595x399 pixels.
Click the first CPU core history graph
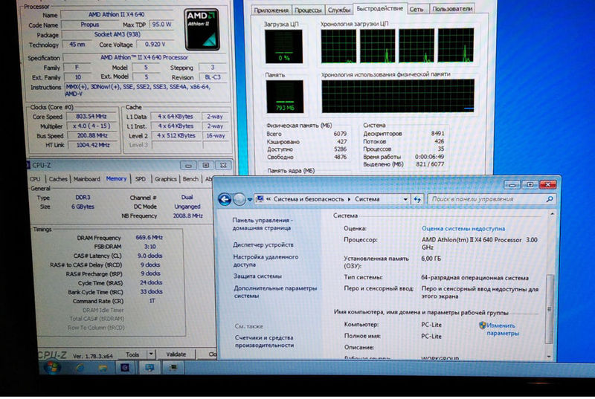[x=338, y=45]
